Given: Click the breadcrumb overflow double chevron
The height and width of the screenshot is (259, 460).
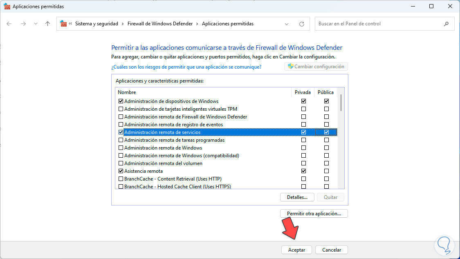Looking at the screenshot, I should point(70,24).
